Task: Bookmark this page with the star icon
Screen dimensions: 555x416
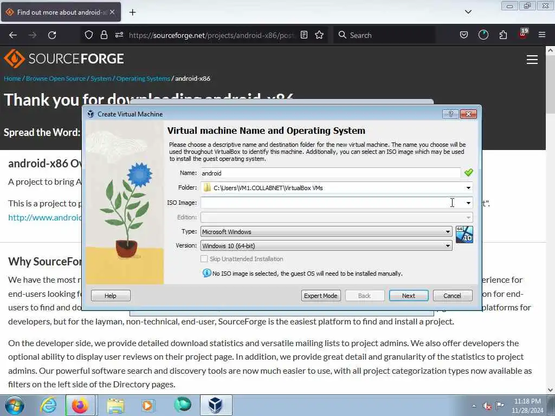Action: pyautogui.click(x=319, y=35)
